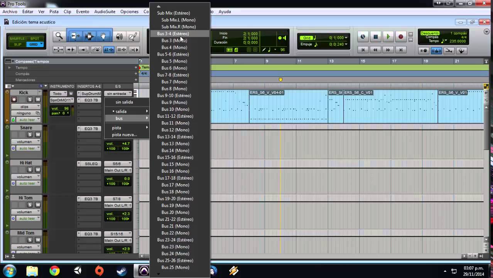Click the Snare track name button
The width and height of the screenshot is (493, 278).
click(x=26, y=128)
